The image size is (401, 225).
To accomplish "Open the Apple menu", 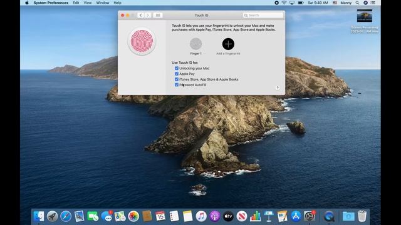I will [27, 2].
